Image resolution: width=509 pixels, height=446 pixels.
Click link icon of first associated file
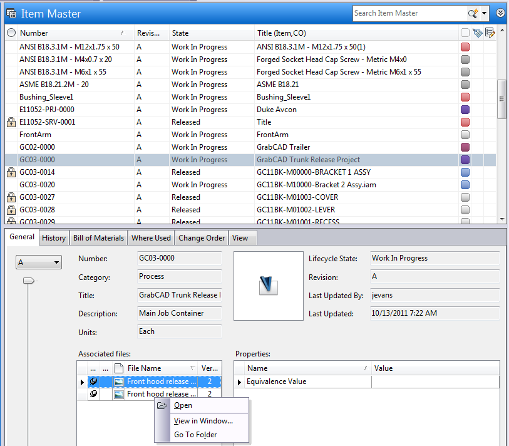93,381
